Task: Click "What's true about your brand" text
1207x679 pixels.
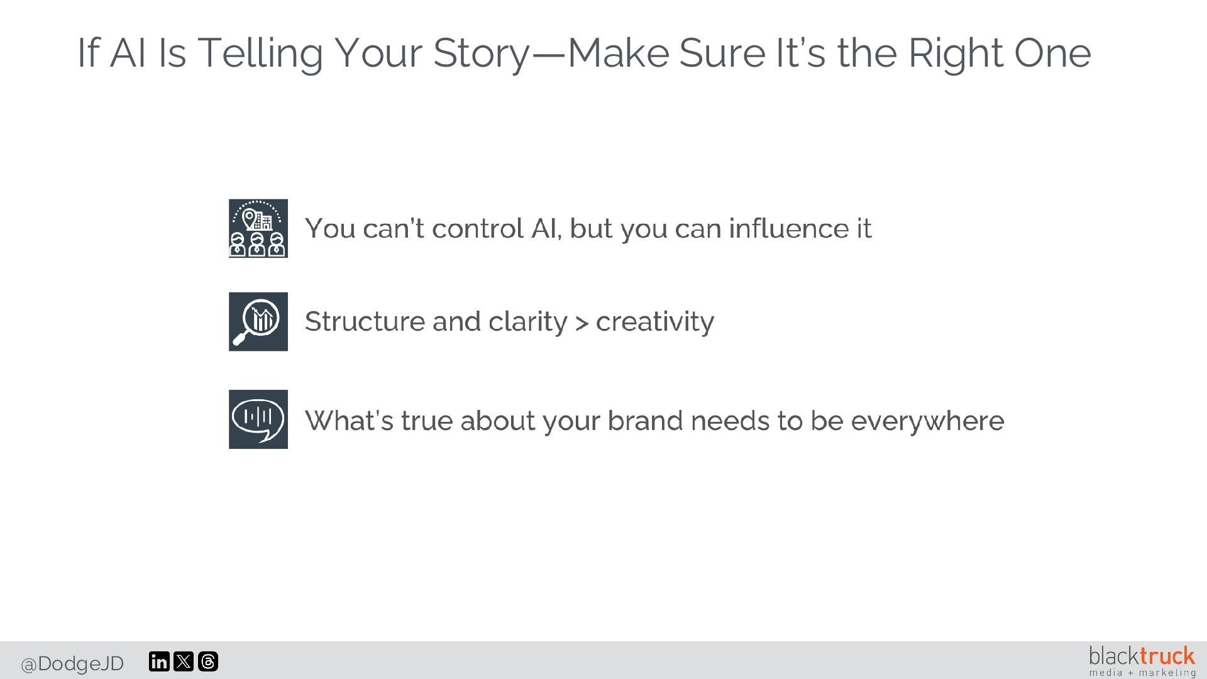Action: coord(654,421)
